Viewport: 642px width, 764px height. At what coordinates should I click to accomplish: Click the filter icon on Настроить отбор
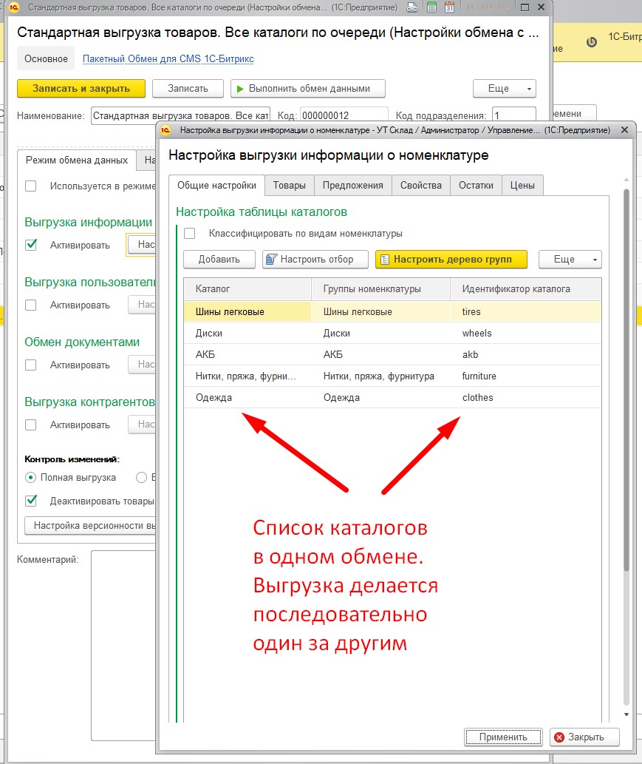(271, 260)
